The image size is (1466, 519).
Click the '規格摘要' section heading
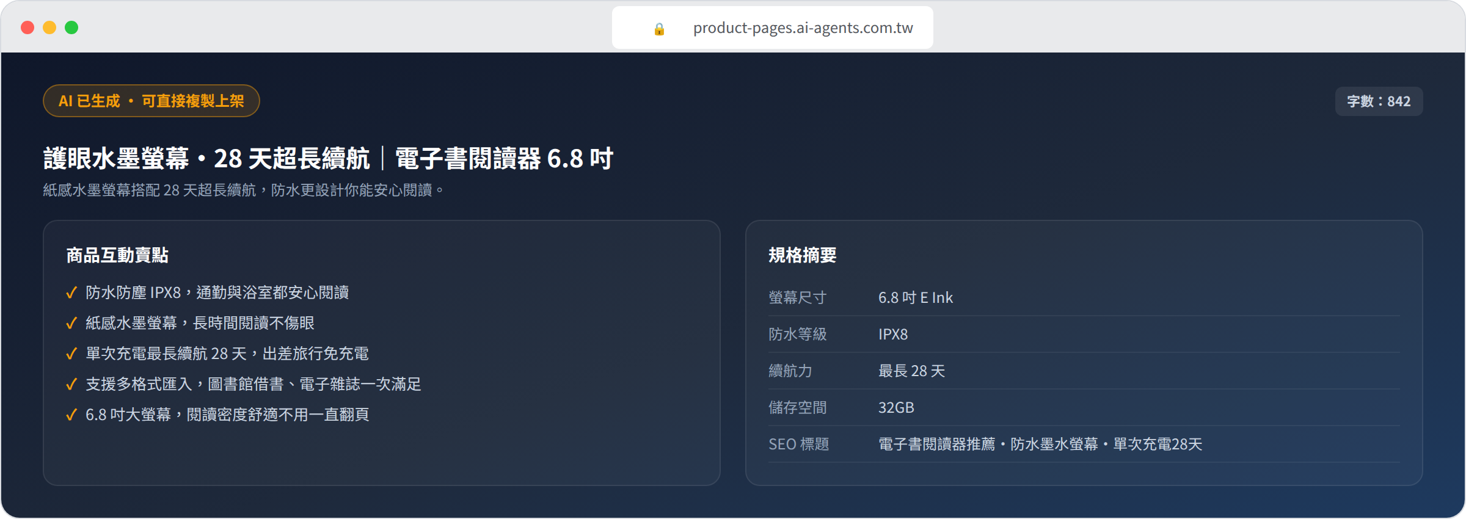[803, 255]
